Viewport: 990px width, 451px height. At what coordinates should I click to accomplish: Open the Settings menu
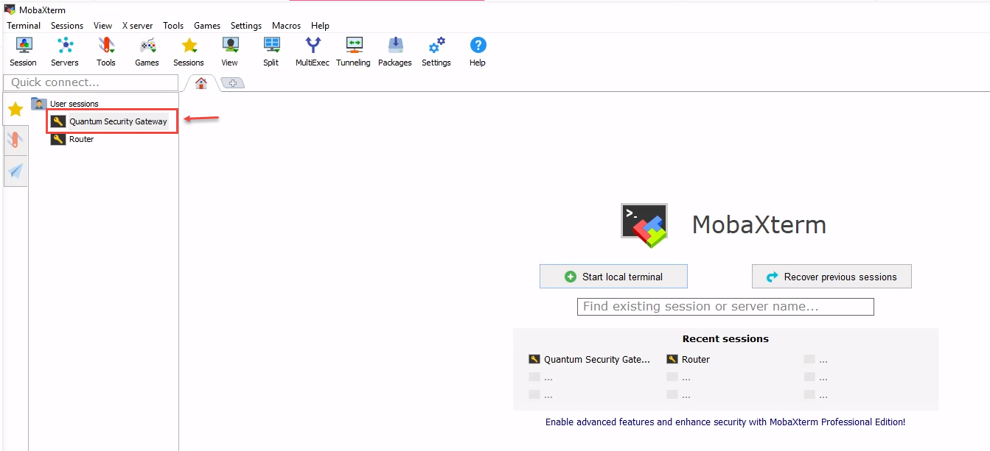pyautogui.click(x=246, y=26)
